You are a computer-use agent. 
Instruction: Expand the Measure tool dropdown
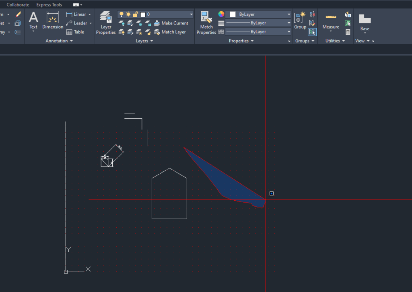(x=331, y=31)
